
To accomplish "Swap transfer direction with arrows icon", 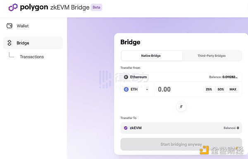I will [181, 106].
